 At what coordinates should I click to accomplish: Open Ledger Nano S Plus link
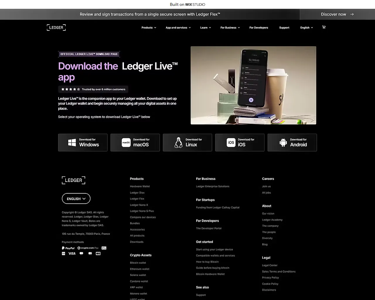[142, 211]
